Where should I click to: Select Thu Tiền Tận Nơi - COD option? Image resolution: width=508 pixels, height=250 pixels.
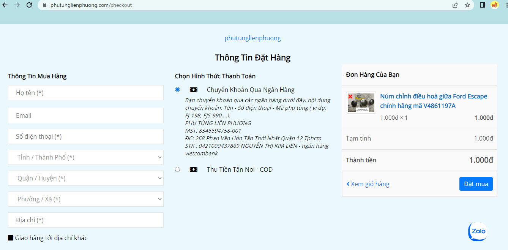pos(177,169)
